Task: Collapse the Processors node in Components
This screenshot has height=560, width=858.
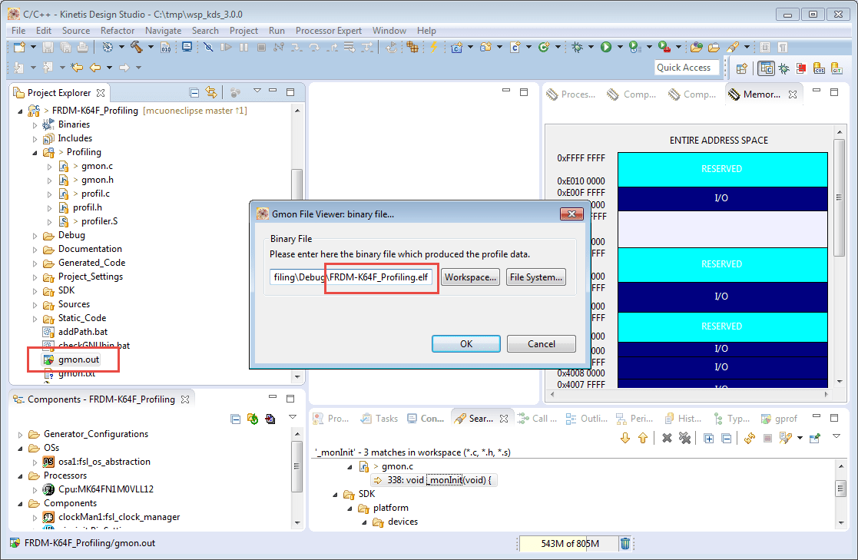Action: coord(20,476)
